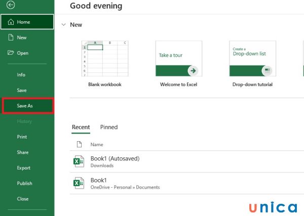Screen dimensions: 304x216
Task: Click the New document icon in sidebar
Action: (x=11, y=37)
